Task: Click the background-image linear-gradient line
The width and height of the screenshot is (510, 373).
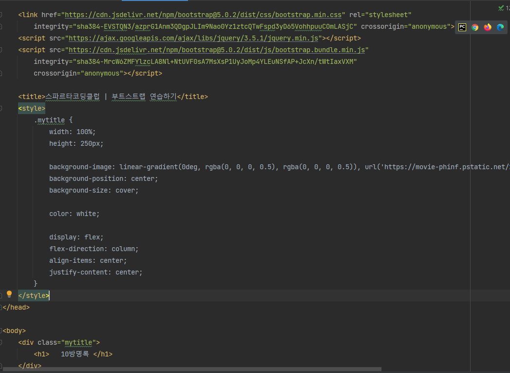Action: coord(280,167)
